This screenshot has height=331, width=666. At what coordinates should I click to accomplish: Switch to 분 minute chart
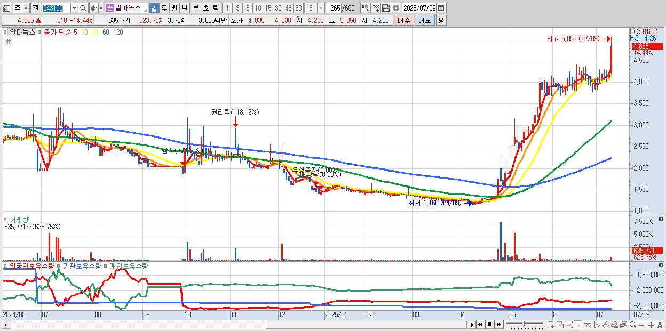pos(196,8)
